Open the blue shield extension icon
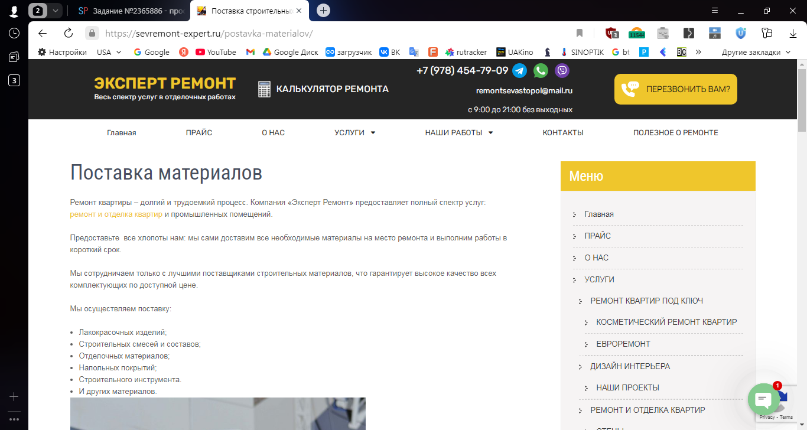This screenshot has height=430, width=807. point(741,33)
